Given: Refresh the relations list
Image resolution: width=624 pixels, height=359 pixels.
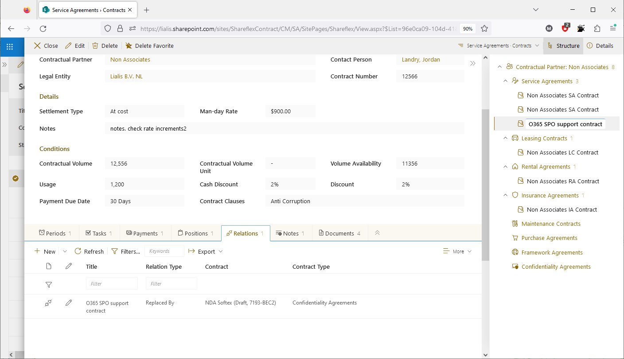Looking at the screenshot, I should (x=89, y=251).
